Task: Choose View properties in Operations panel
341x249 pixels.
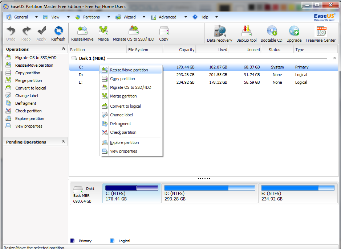Action: coord(29,126)
